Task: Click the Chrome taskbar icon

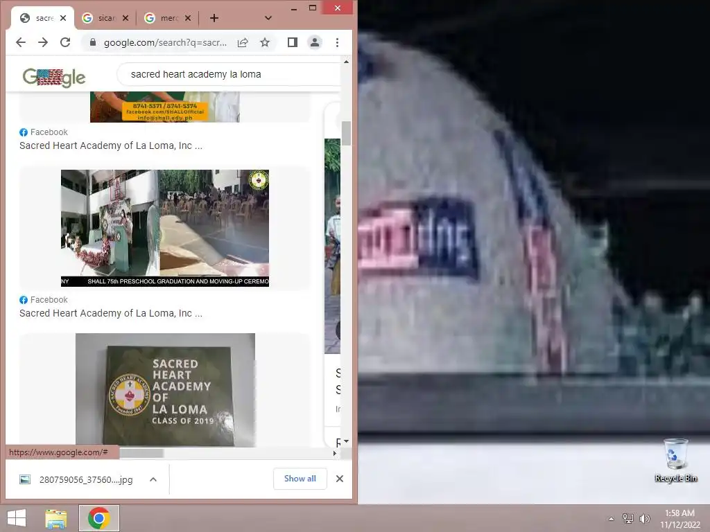Action: (x=99, y=518)
